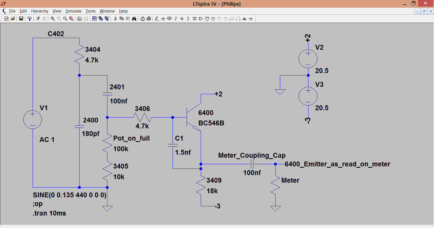Open Find with the binoculars icon

[x=134, y=19]
